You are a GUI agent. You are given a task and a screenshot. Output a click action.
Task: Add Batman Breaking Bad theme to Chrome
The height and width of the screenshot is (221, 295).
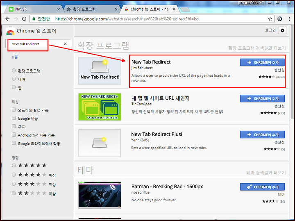click(262, 187)
